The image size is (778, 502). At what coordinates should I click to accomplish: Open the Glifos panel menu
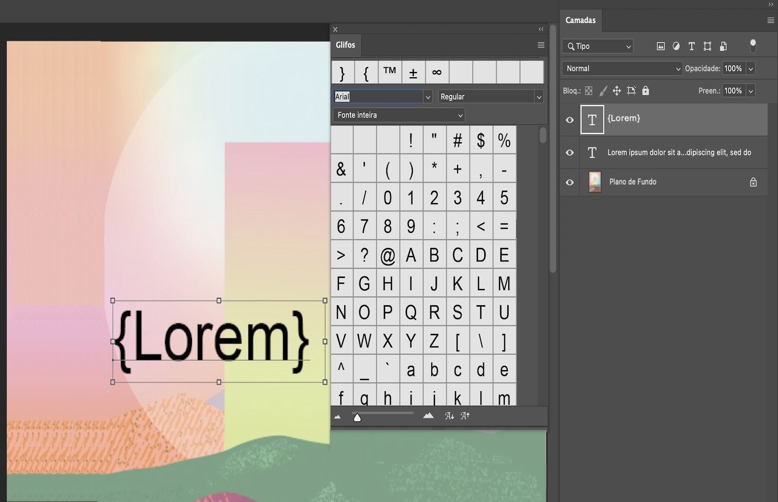click(541, 45)
